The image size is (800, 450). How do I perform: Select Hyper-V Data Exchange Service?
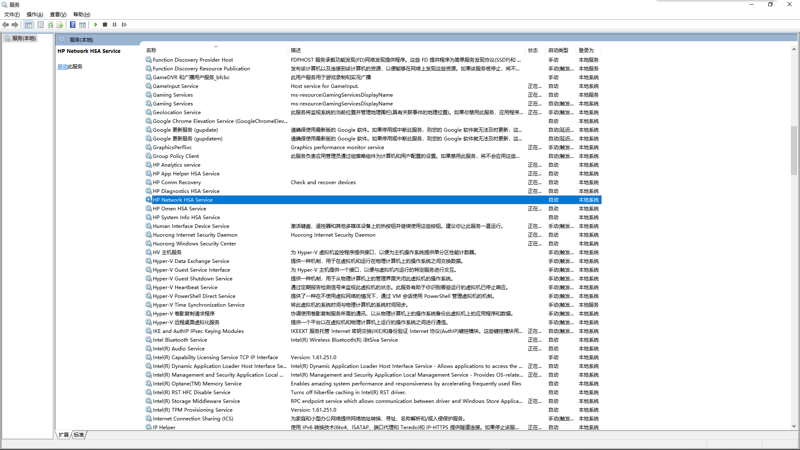coord(373,261)
